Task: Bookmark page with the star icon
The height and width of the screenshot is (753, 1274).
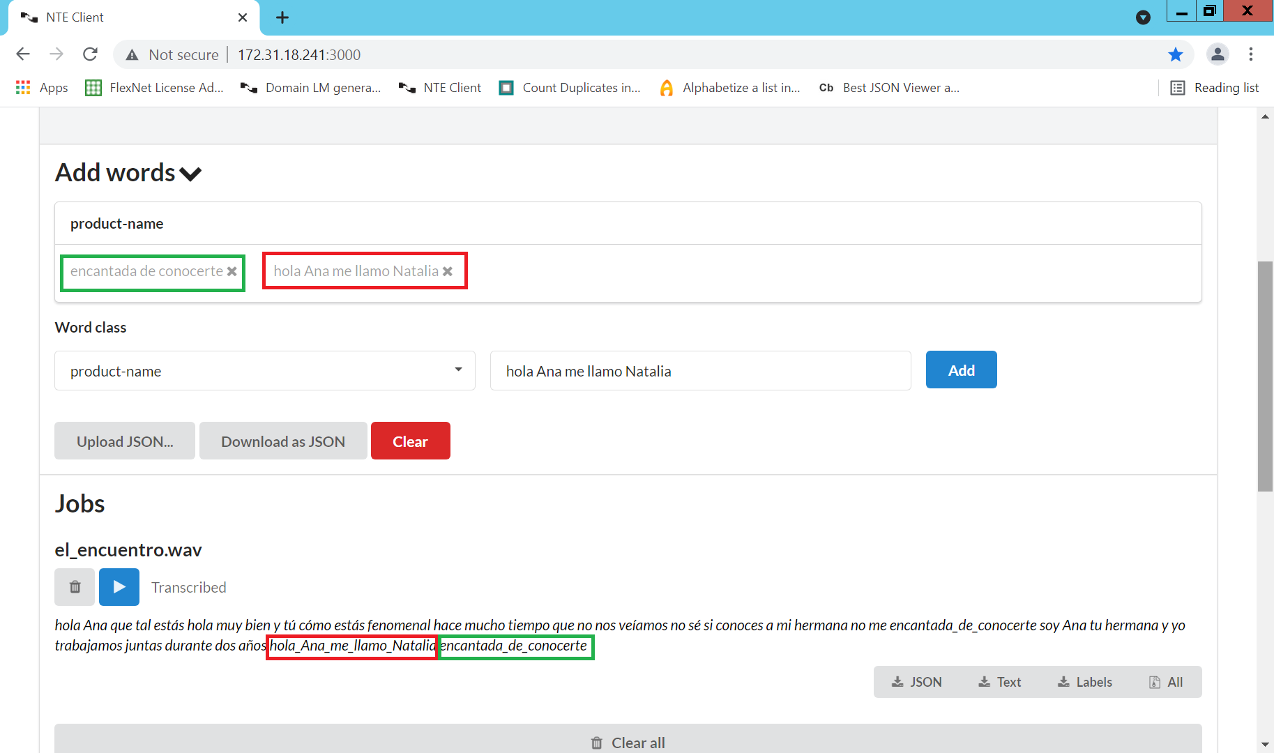Action: 1176,54
